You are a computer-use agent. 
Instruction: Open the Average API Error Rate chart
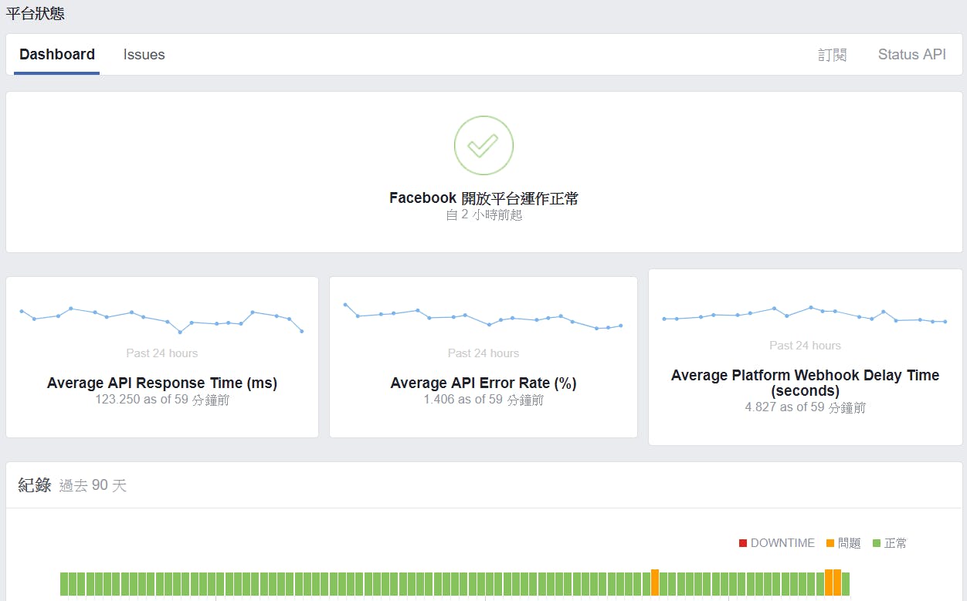[x=483, y=316]
